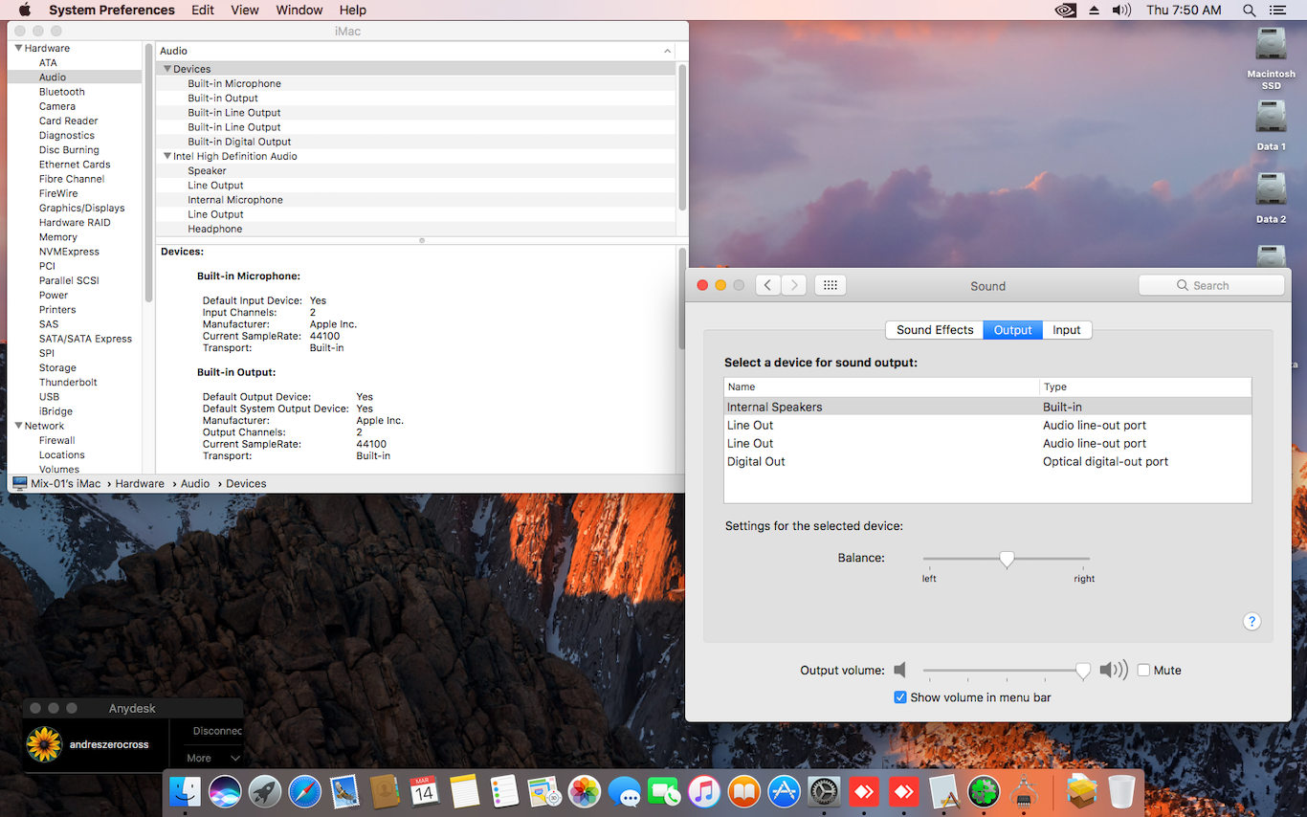The height and width of the screenshot is (817, 1307).
Task: Select Graphics/Displays in sidebar
Action: 82,208
